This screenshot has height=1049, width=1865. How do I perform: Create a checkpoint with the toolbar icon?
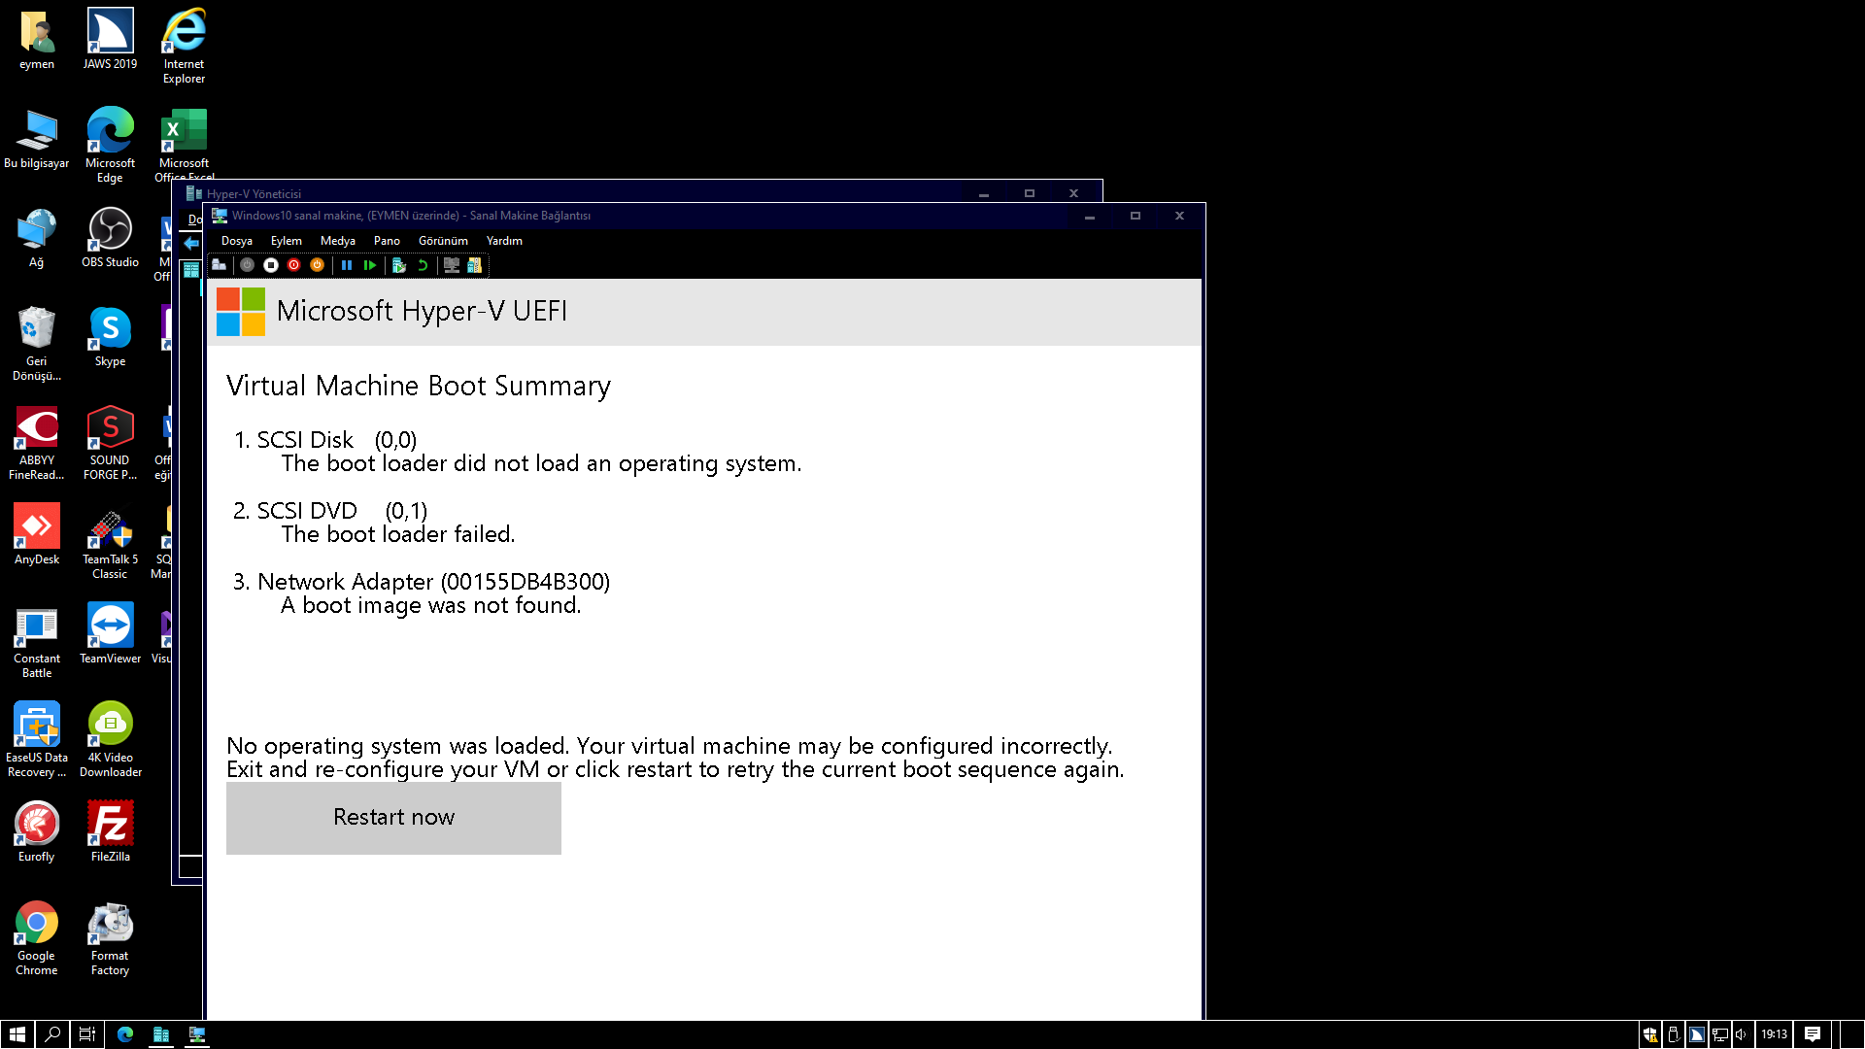click(x=399, y=265)
